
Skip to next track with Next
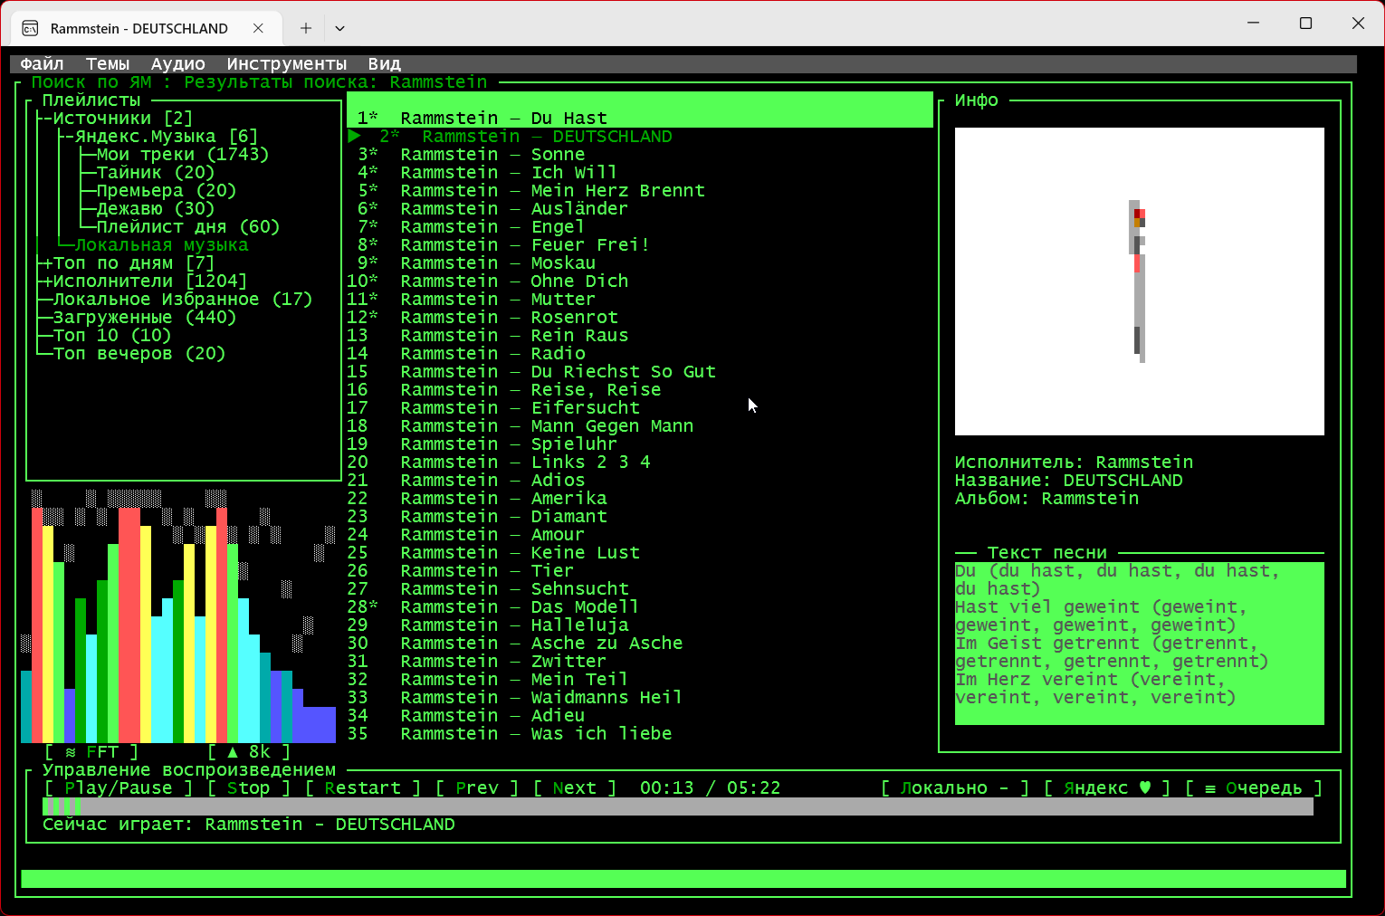tap(575, 788)
